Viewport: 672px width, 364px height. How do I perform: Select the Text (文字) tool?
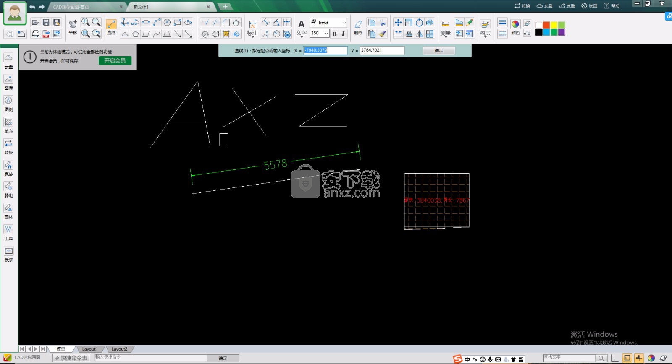301,28
